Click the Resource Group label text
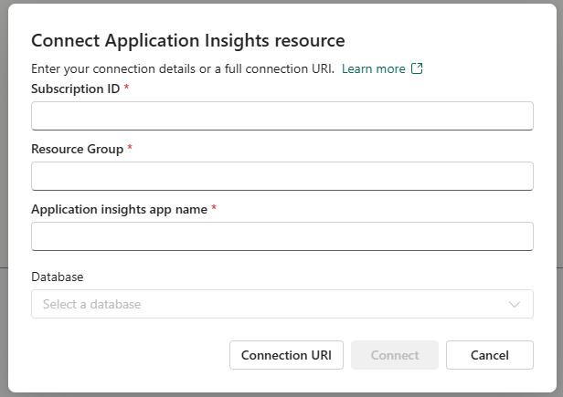This screenshot has width=563, height=397. point(77,149)
